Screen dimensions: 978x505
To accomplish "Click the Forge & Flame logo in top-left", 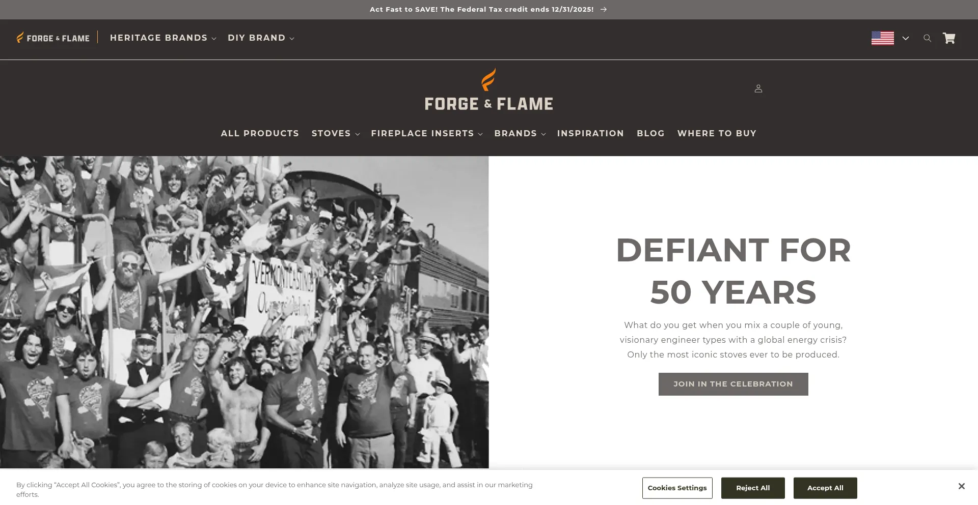I will [53, 38].
